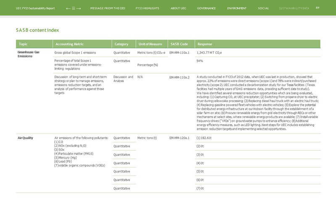Click the SASB content index heading
This screenshot has height=204, width=336.
(x=37, y=30)
